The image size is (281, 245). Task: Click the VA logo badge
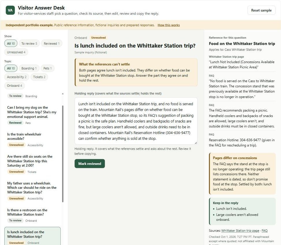click(x=10, y=10)
